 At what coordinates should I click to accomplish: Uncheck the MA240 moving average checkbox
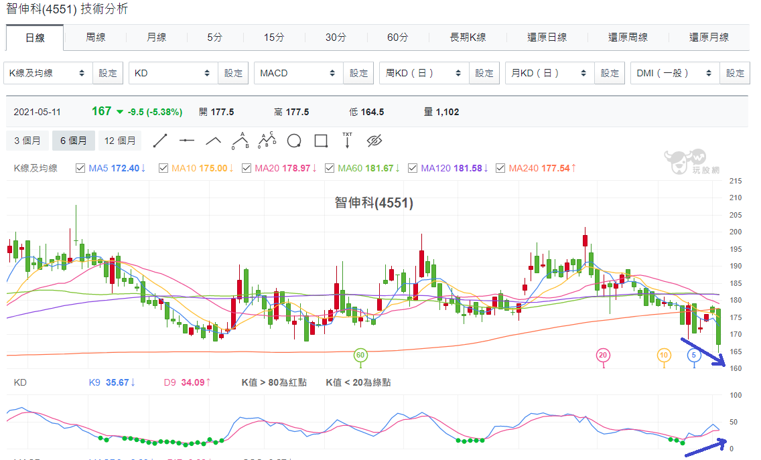[x=500, y=168]
